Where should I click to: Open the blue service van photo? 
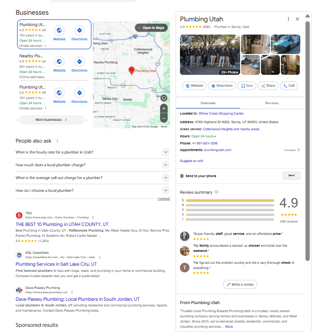(x=285, y=44)
